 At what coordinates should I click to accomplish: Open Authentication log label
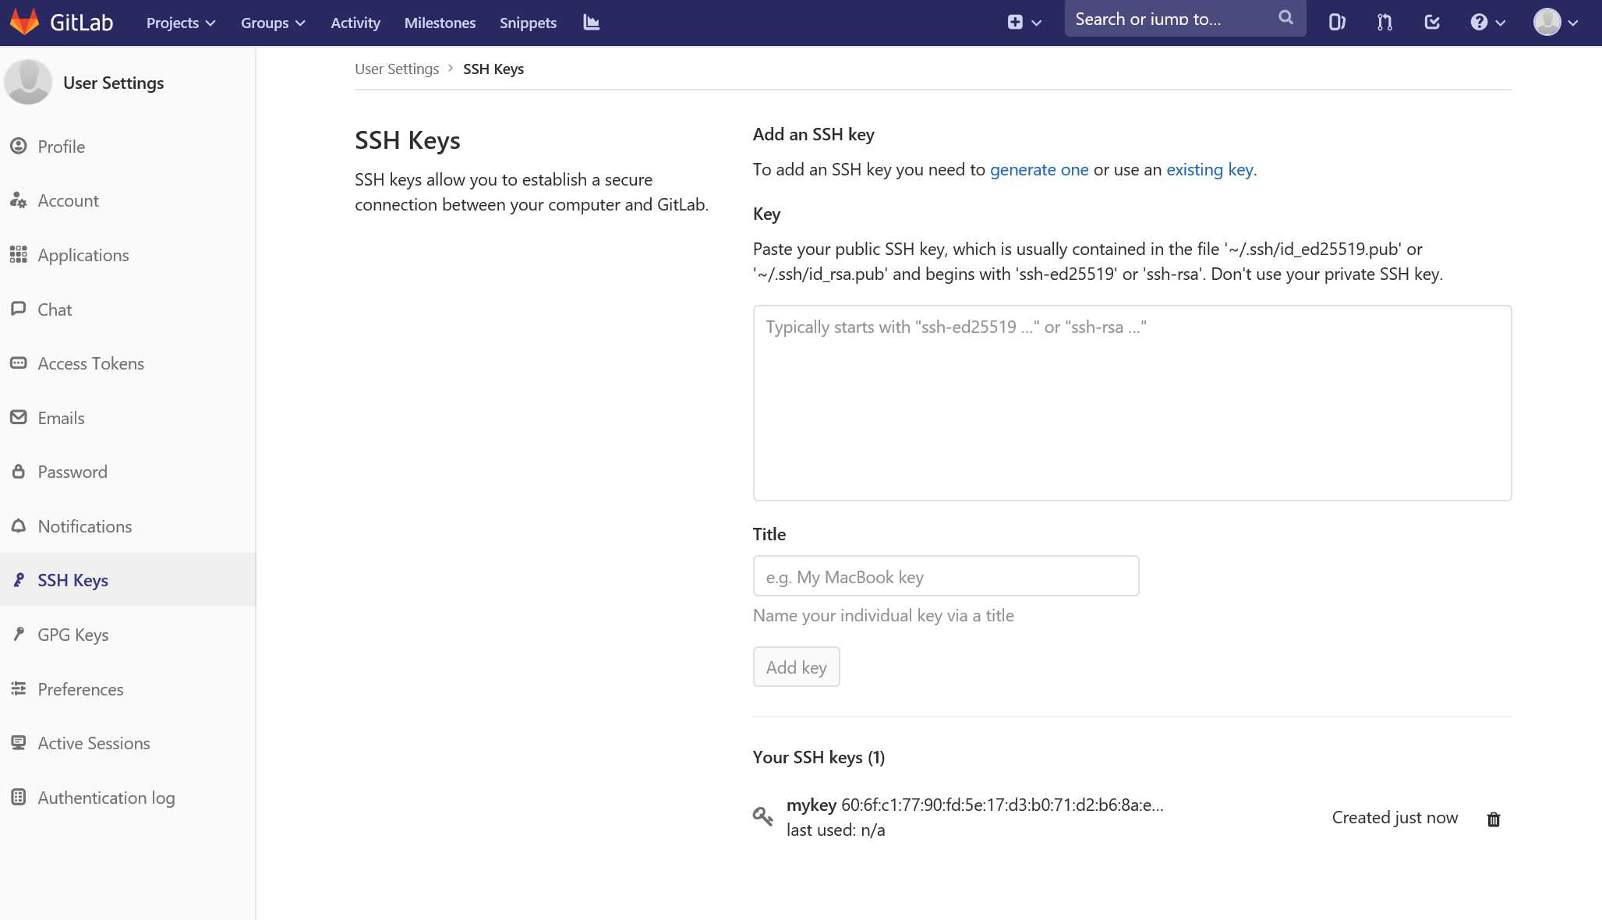pos(106,798)
